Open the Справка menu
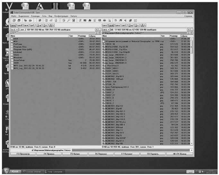This screenshot has width=219, height=175. tap(188, 16)
